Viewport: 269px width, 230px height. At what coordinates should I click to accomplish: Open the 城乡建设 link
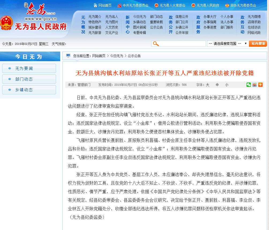pos(95,27)
